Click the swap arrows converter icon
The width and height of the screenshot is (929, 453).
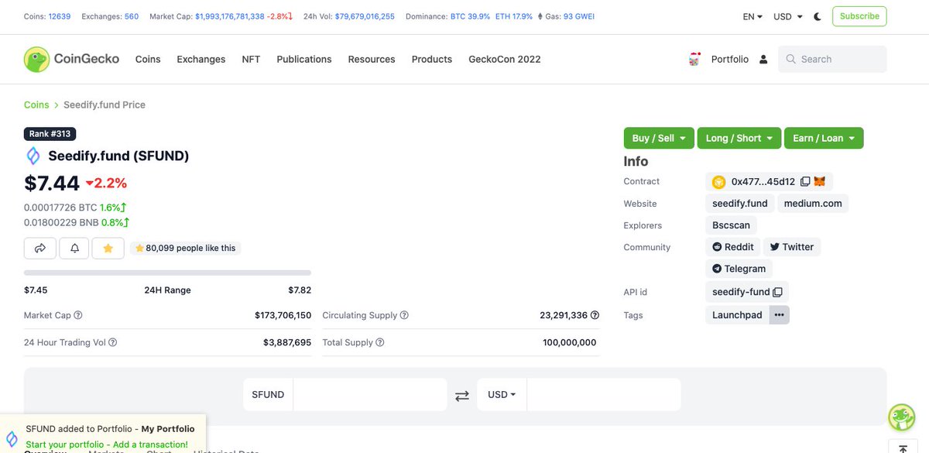[x=462, y=395]
